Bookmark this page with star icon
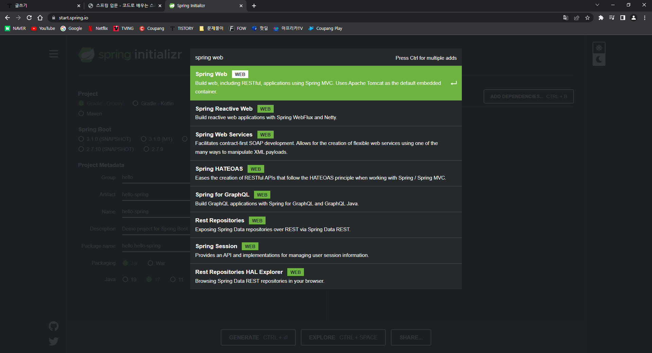The width and height of the screenshot is (652, 353). coord(587,18)
